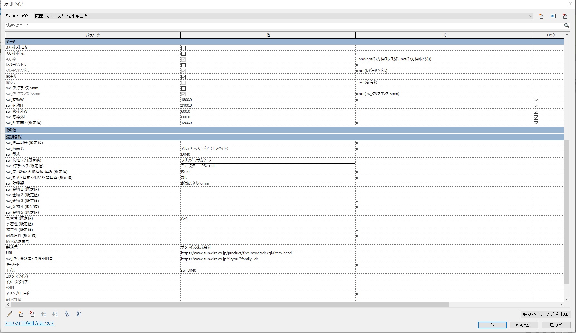
Task: Click the Rename Type icon
Action: (553, 16)
